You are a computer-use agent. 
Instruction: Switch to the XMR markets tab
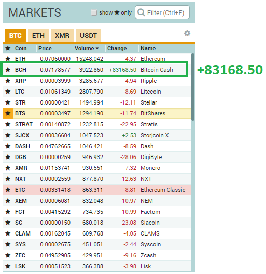coord(62,35)
